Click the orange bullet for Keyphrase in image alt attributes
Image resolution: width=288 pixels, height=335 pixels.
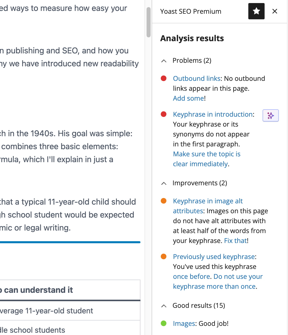coord(164,201)
